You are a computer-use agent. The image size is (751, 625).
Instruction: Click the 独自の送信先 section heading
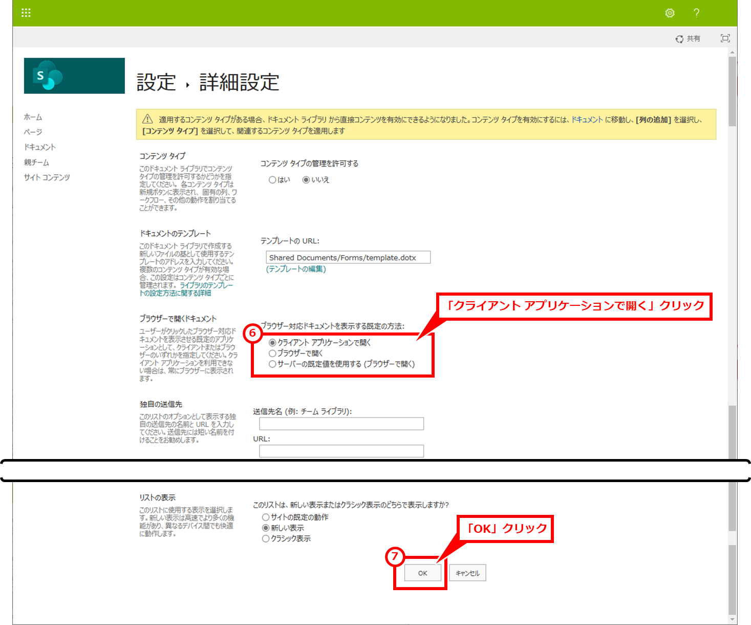tap(161, 404)
